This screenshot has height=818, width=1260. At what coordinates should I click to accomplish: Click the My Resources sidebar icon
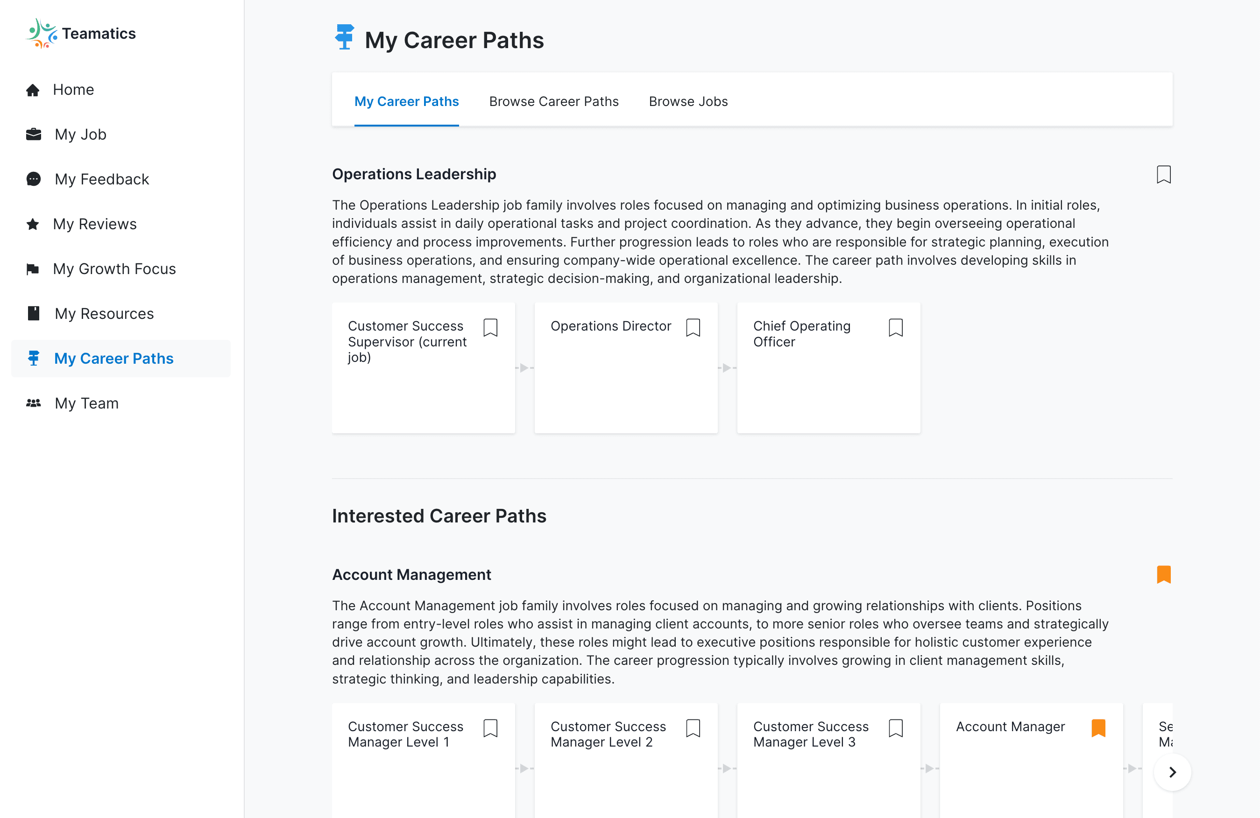[x=33, y=313]
